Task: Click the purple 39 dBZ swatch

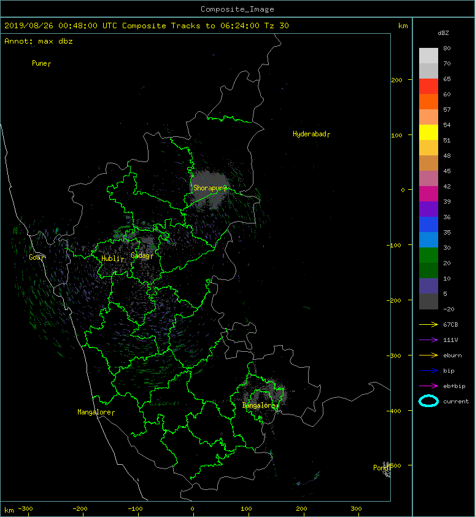Action: (x=428, y=209)
